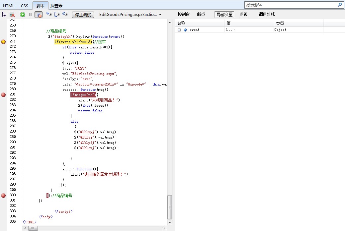This screenshot has height=231, width=345.
Task: Open the 探查器 tab
Action: click(x=56, y=6)
